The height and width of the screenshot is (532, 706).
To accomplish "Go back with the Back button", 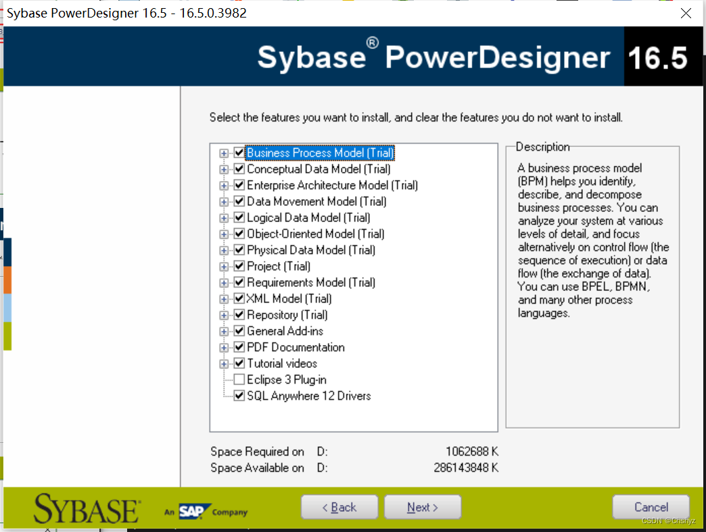I will click(339, 507).
